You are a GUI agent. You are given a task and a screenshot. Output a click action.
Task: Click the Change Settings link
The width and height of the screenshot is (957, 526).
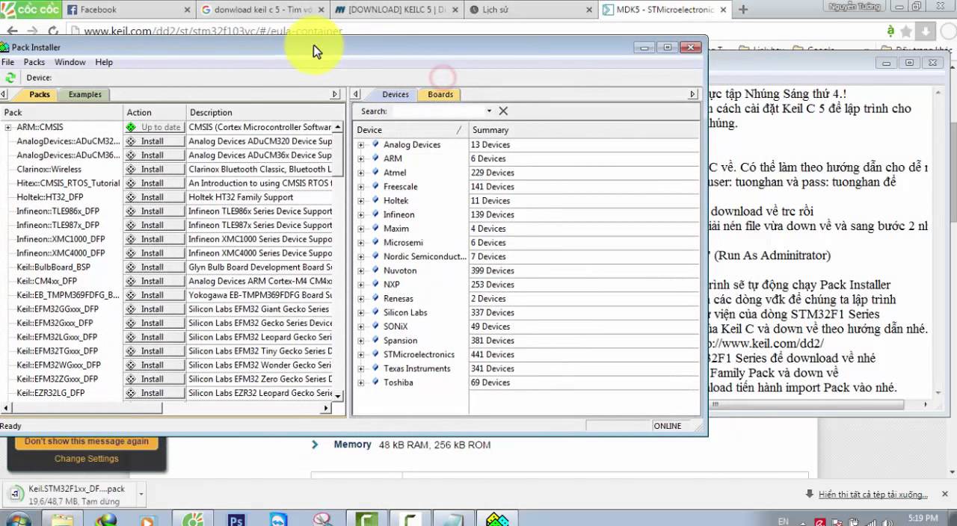point(87,459)
